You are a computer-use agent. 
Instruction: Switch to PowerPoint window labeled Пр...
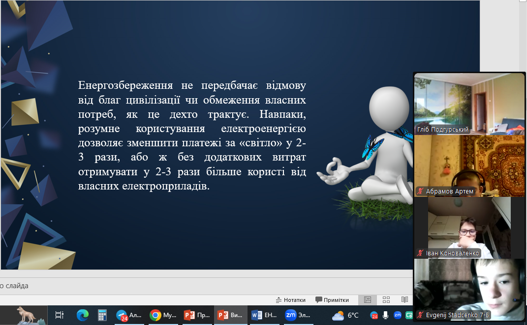pos(197,315)
